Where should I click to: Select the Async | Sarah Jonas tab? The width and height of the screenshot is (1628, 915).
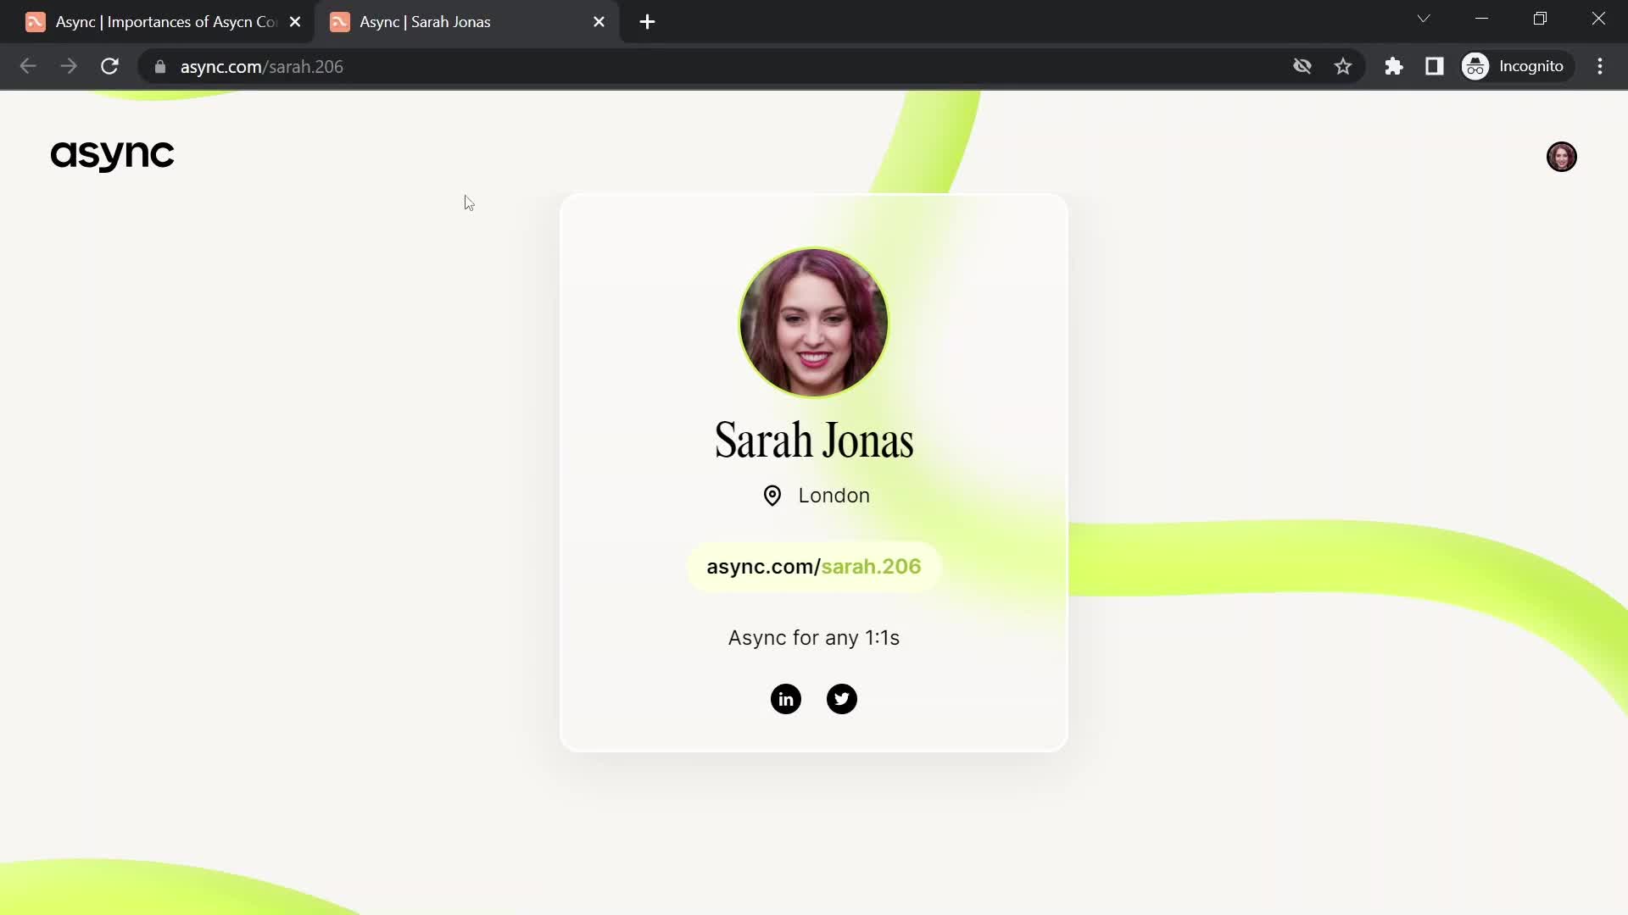[466, 22]
